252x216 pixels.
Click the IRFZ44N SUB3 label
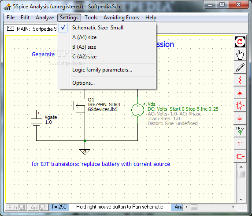pos(104,105)
